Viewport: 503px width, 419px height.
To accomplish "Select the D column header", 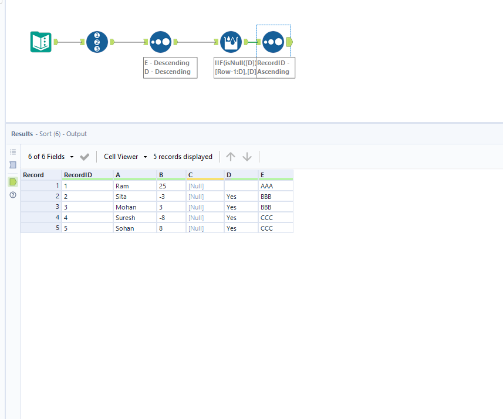I will (241, 175).
